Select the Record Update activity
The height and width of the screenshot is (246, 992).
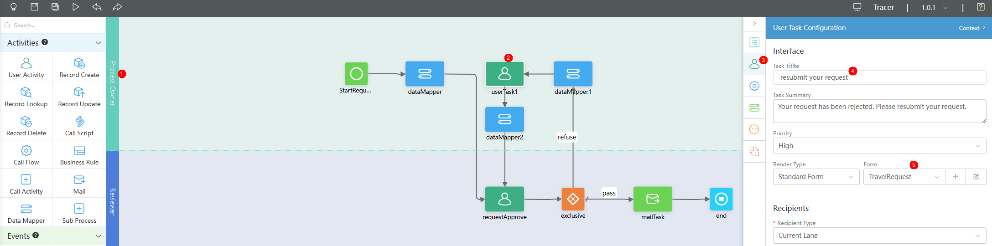[x=79, y=96]
